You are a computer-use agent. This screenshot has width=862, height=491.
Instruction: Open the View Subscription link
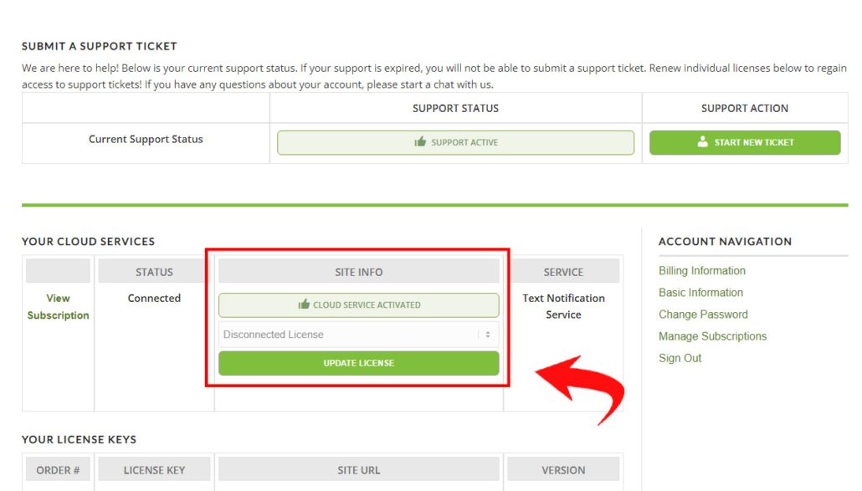(x=58, y=306)
